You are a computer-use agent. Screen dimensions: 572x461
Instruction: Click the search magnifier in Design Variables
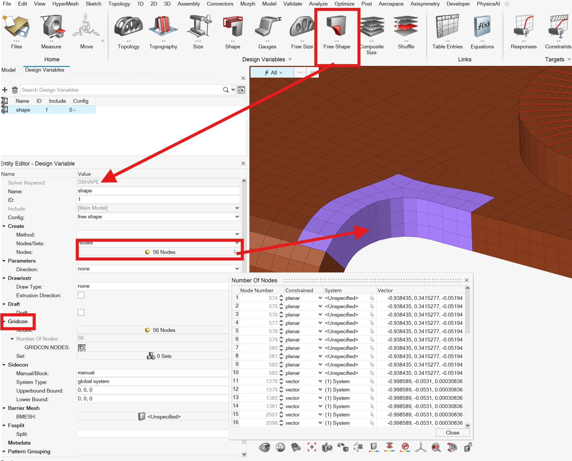(x=226, y=90)
